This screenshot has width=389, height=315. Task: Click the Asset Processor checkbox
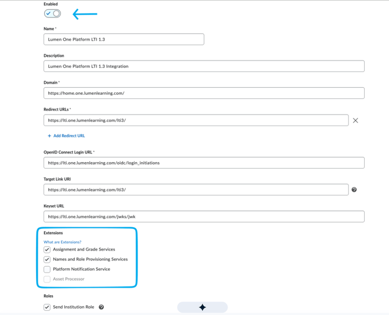click(x=47, y=279)
